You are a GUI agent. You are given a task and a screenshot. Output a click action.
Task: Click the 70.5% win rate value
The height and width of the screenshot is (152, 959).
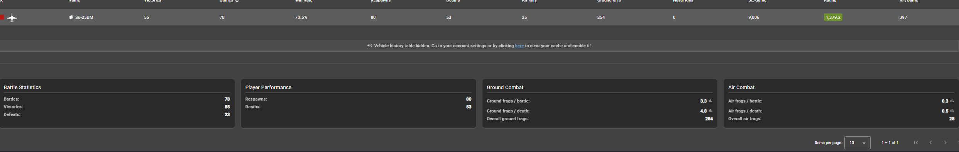[x=301, y=17]
